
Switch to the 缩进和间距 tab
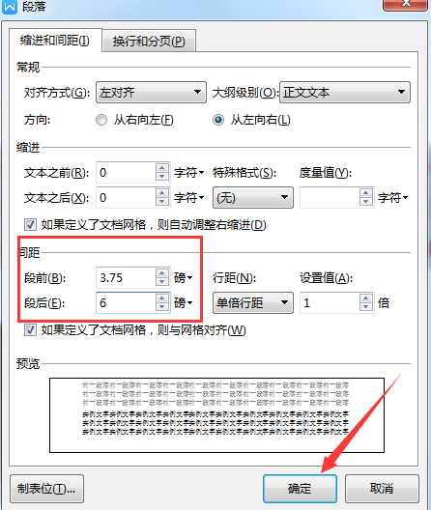coord(55,41)
